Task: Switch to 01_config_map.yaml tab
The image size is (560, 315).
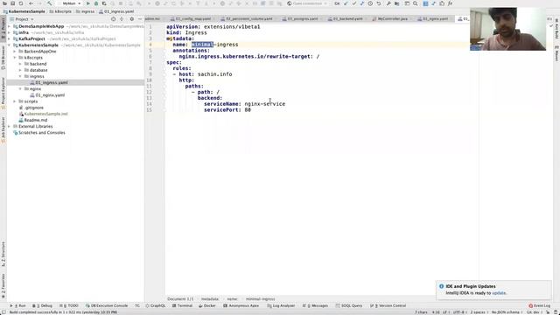Action: click(x=193, y=19)
